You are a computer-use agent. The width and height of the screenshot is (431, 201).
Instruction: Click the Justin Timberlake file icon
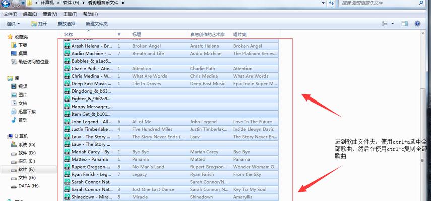click(67, 129)
